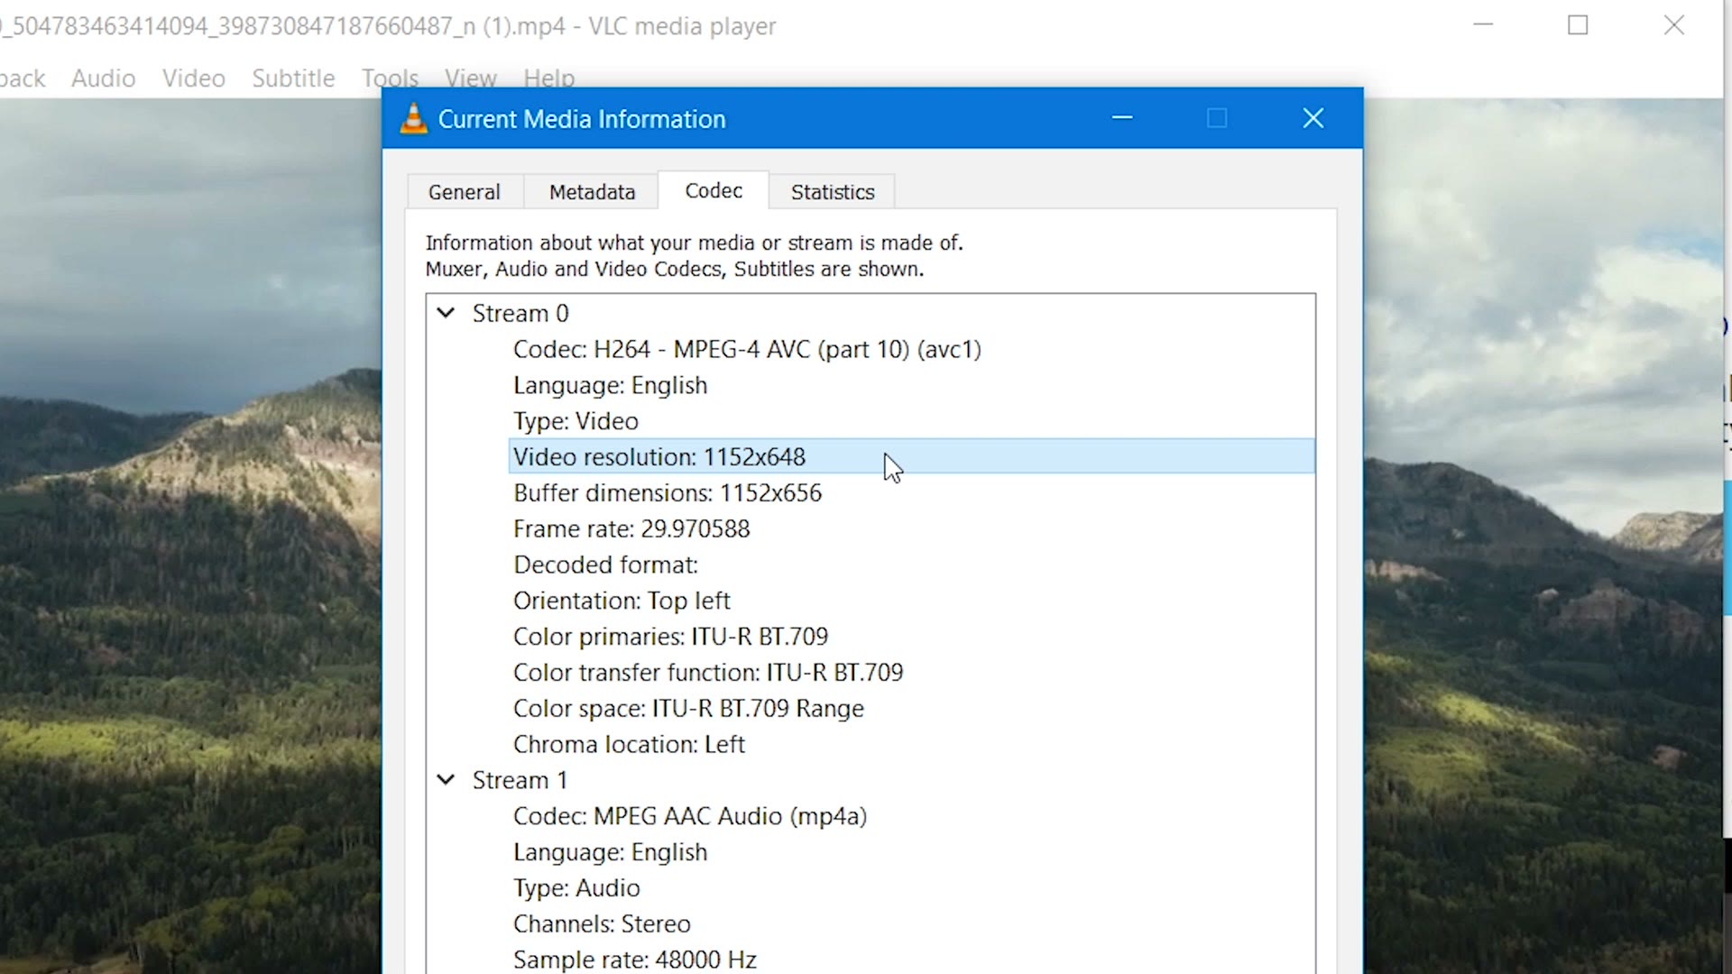Close the Current Media Information dialog
Screen dimensions: 1732x974
pos(1313,118)
